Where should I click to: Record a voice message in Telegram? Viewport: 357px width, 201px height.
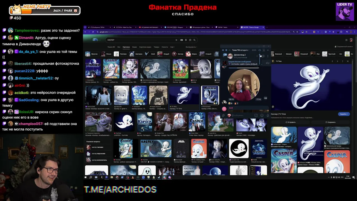pos(268,116)
